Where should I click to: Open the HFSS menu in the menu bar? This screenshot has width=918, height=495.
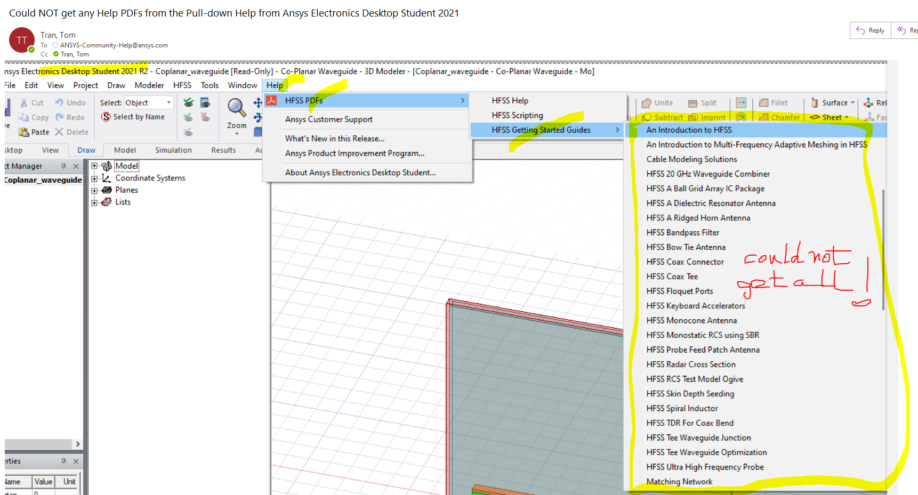pyautogui.click(x=182, y=85)
